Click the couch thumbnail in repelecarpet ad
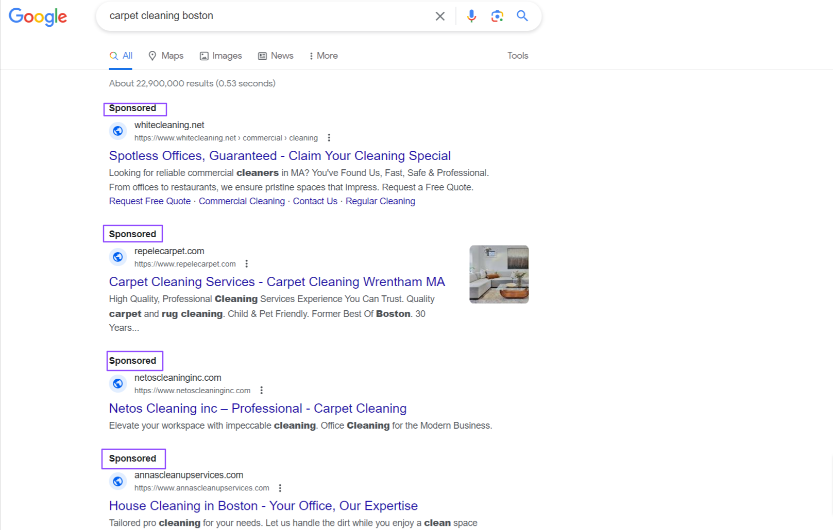833x530 pixels. pos(498,274)
